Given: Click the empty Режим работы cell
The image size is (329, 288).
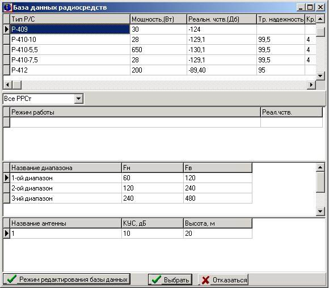Looking at the screenshot, I should coord(136,122).
